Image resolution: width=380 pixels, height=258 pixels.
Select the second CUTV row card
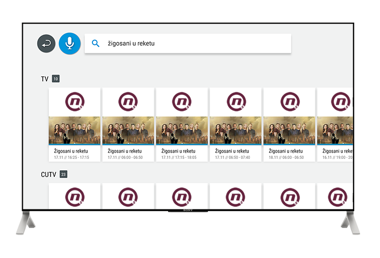point(128,197)
